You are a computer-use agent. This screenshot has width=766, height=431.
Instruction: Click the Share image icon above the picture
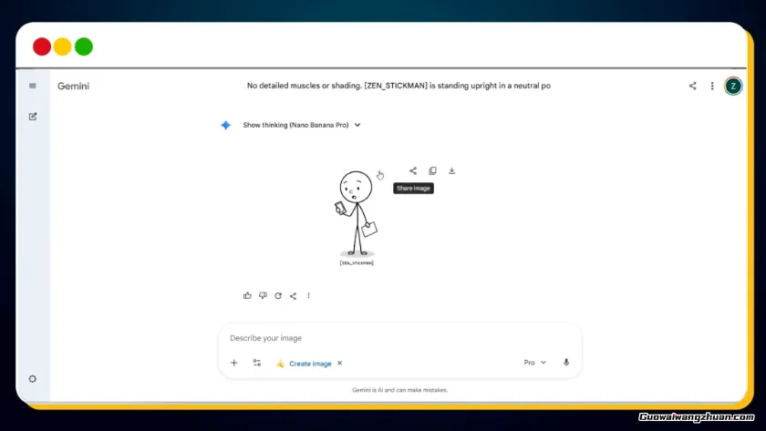[413, 170]
